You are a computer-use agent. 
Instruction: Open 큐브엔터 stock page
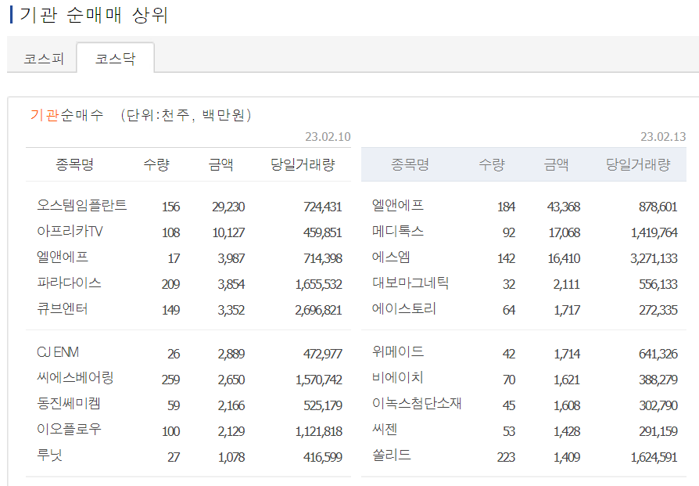pos(63,309)
